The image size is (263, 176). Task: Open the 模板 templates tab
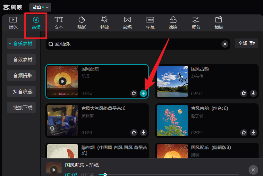coord(219,23)
